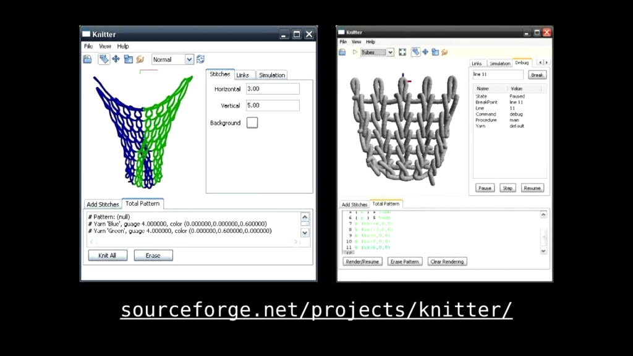Click the Horizontal value input field
633x356 pixels.
click(x=273, y=89)
